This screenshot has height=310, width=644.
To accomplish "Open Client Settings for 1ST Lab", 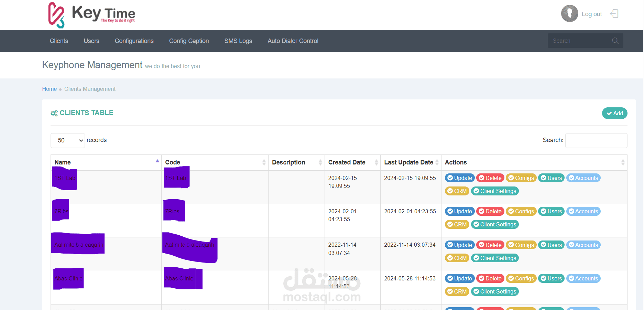I will pos(495,191).
